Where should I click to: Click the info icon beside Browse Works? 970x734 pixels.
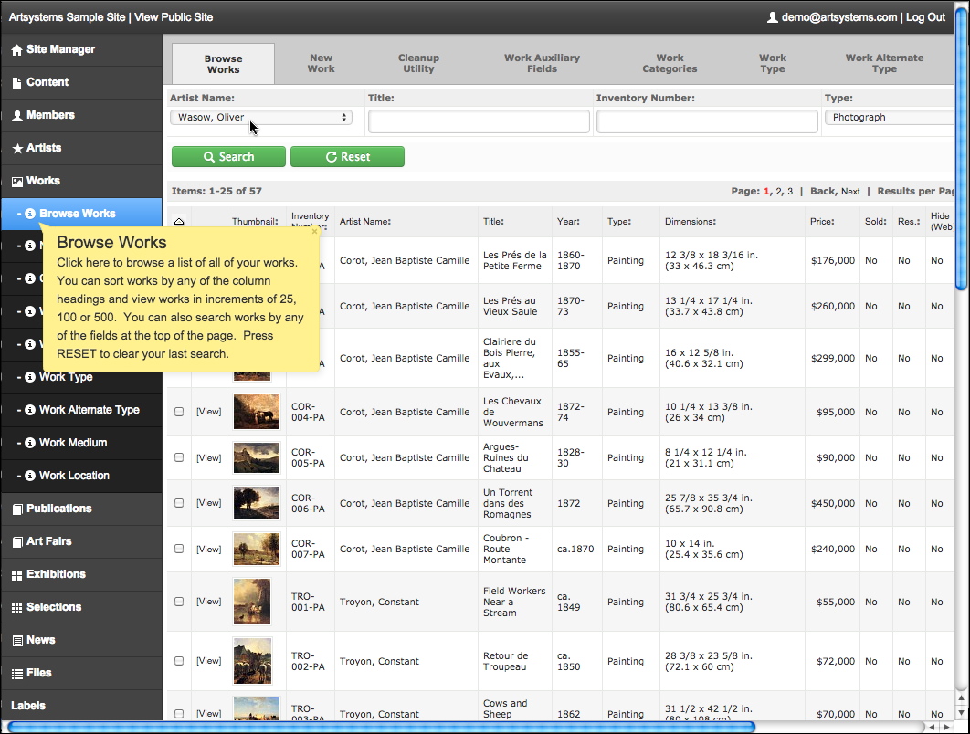[x=30, y=214]
